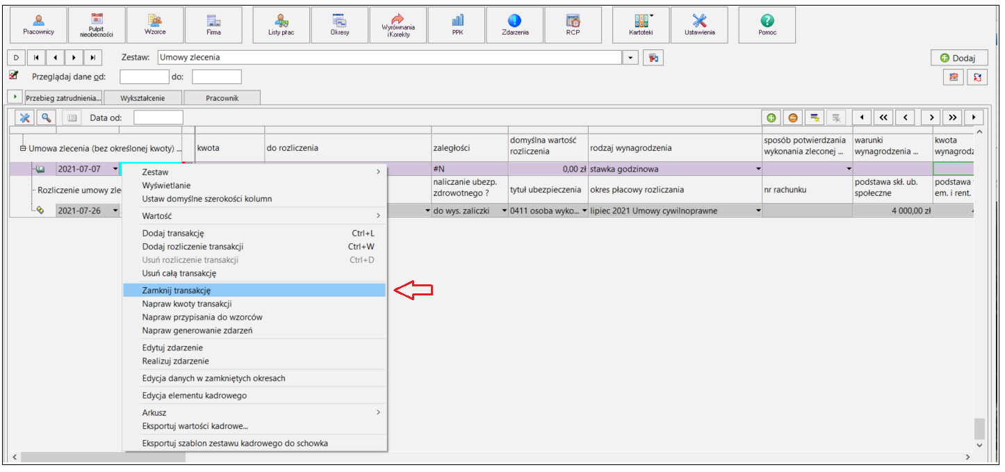Open Pulpit nieobecności from the toolbar
This screenshot has width=1005, height=472.
(x=97, y=25)
